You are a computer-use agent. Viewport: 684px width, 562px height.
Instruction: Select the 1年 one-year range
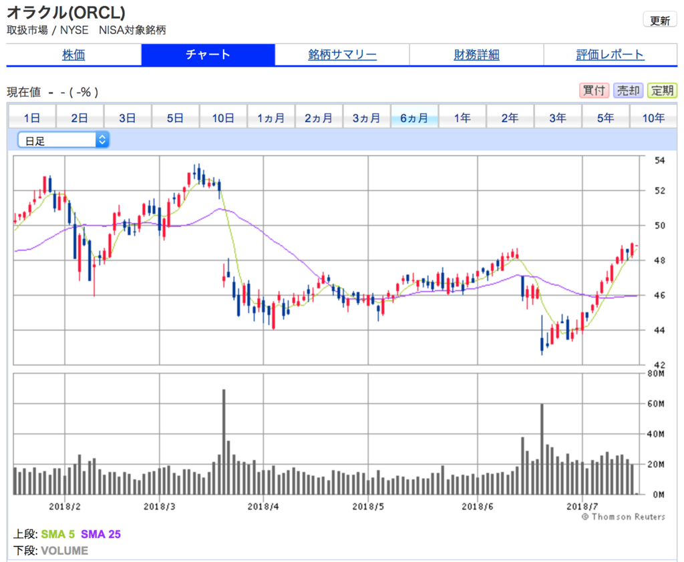pyautogui.click(x=462, y=117)
